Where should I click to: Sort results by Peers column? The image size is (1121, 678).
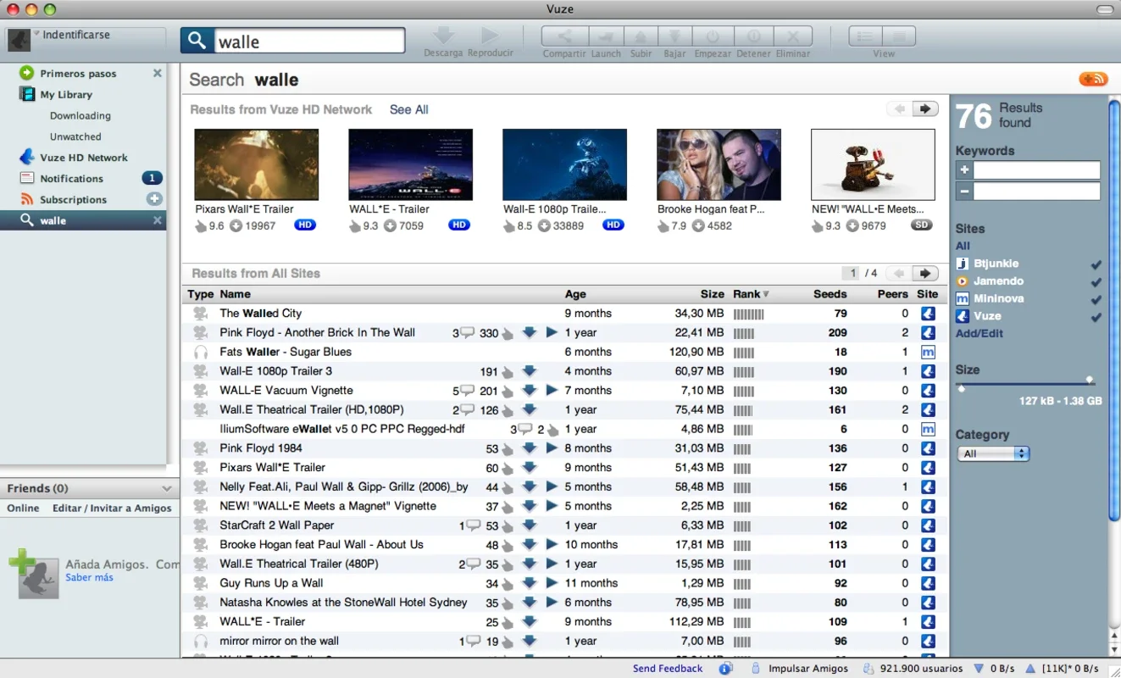893,294
